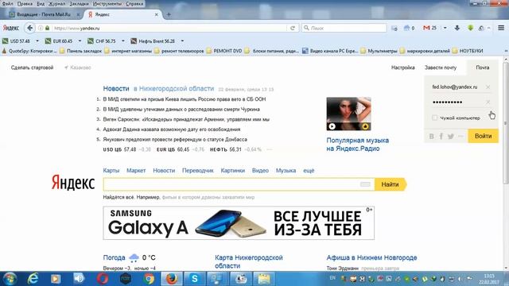This screenshot has height=286, width=509.
Task: Open the Мультиметры bookmark folder
Action: point(379,51)
